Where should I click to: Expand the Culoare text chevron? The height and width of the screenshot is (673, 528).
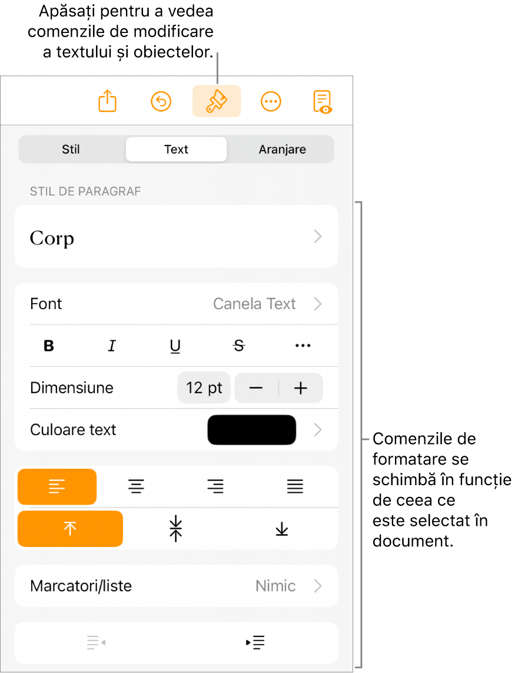click(317, 430)
